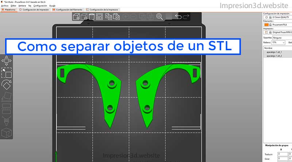Screen dimensions: 292x162
Task: Open the Prusament PLA filament dropdown
Action: pos(278,25)
